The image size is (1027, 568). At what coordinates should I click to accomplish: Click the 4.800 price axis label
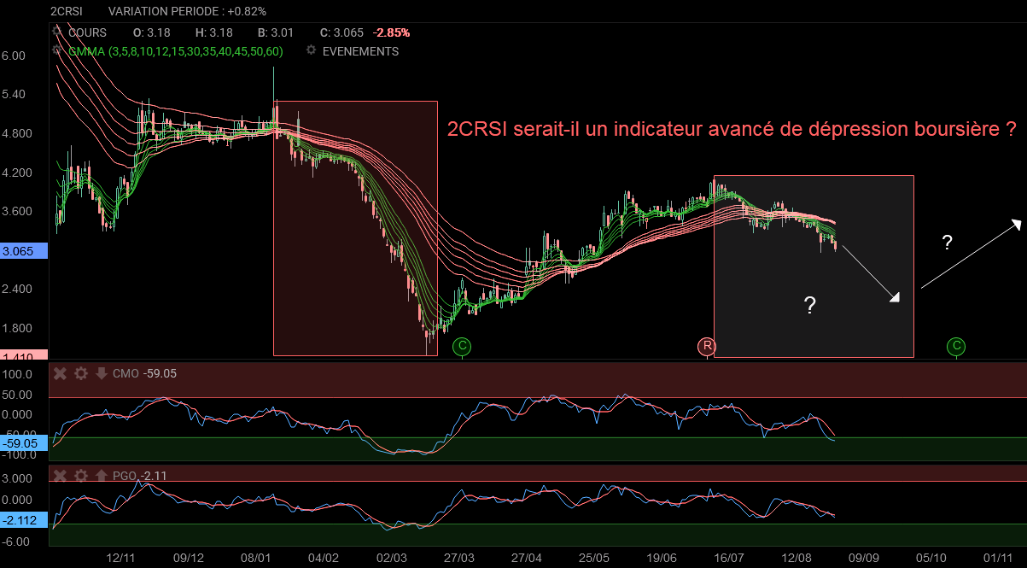click(x=18, y=134)
